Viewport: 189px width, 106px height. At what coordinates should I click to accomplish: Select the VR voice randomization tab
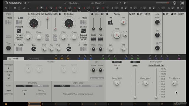coord(179,59)
